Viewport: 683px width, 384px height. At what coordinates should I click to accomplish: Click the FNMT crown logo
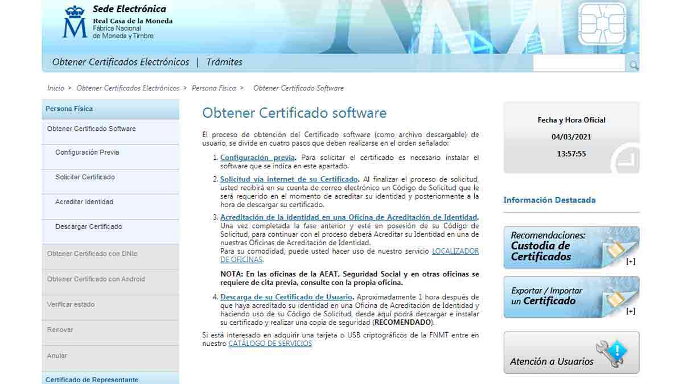[x=75, y=22]
